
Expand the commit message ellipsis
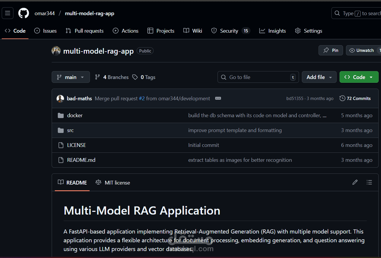(218, 99)
